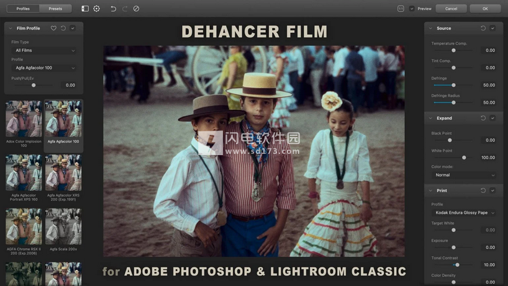Select the Agfa Agfacolor 100 thumbnail
This screenshot has height=286, width=508.
click(x=63, y=118)
